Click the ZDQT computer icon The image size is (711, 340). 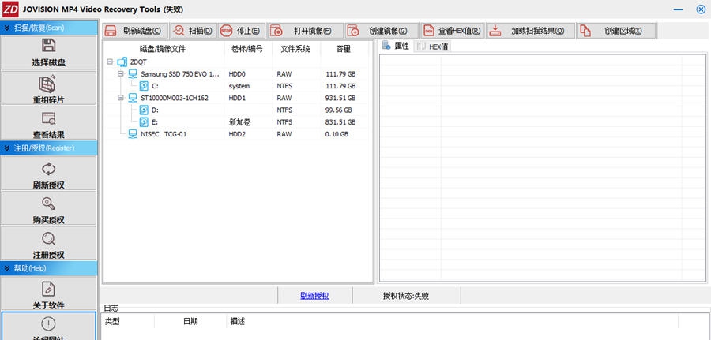pyautogui.click(x=122, y=62)
